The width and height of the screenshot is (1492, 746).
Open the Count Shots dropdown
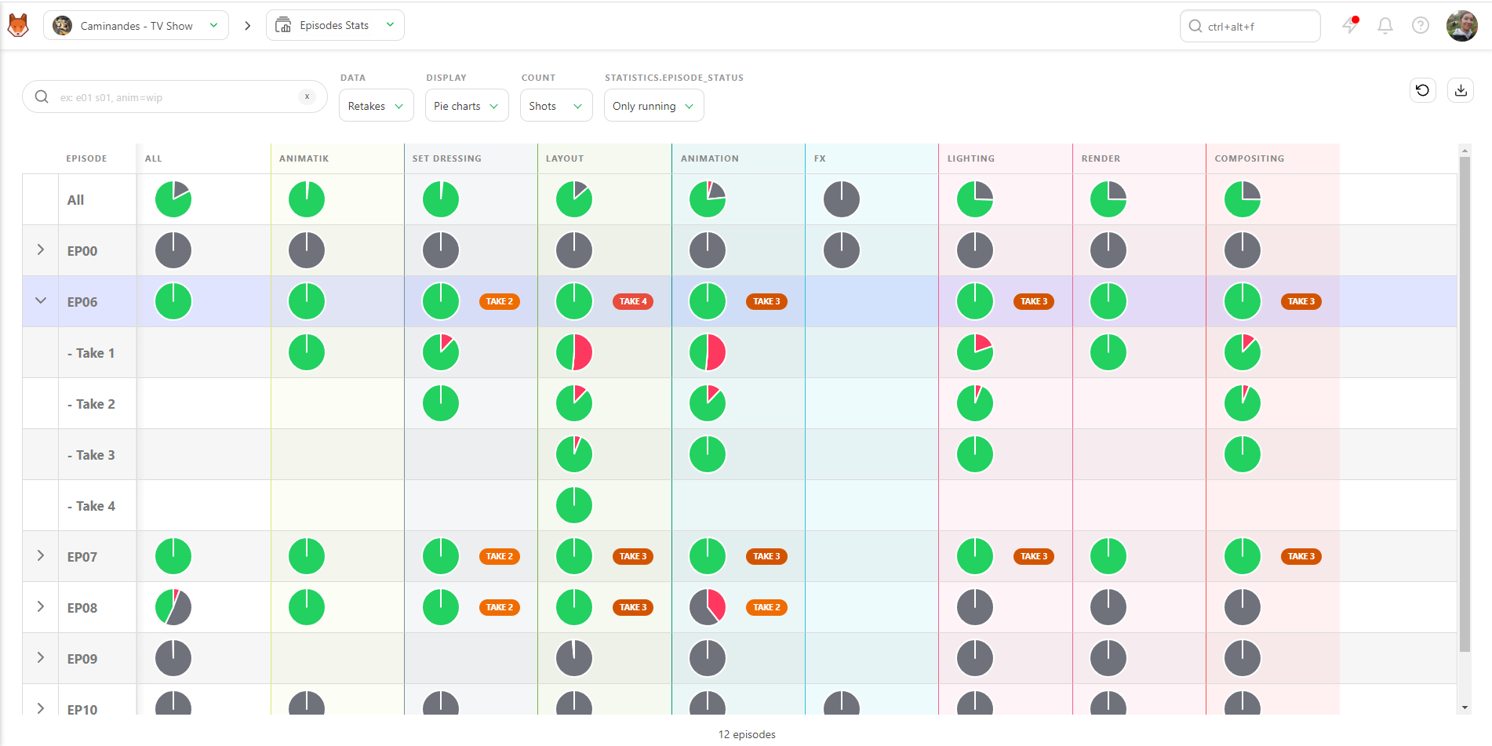tap(556, 106)
